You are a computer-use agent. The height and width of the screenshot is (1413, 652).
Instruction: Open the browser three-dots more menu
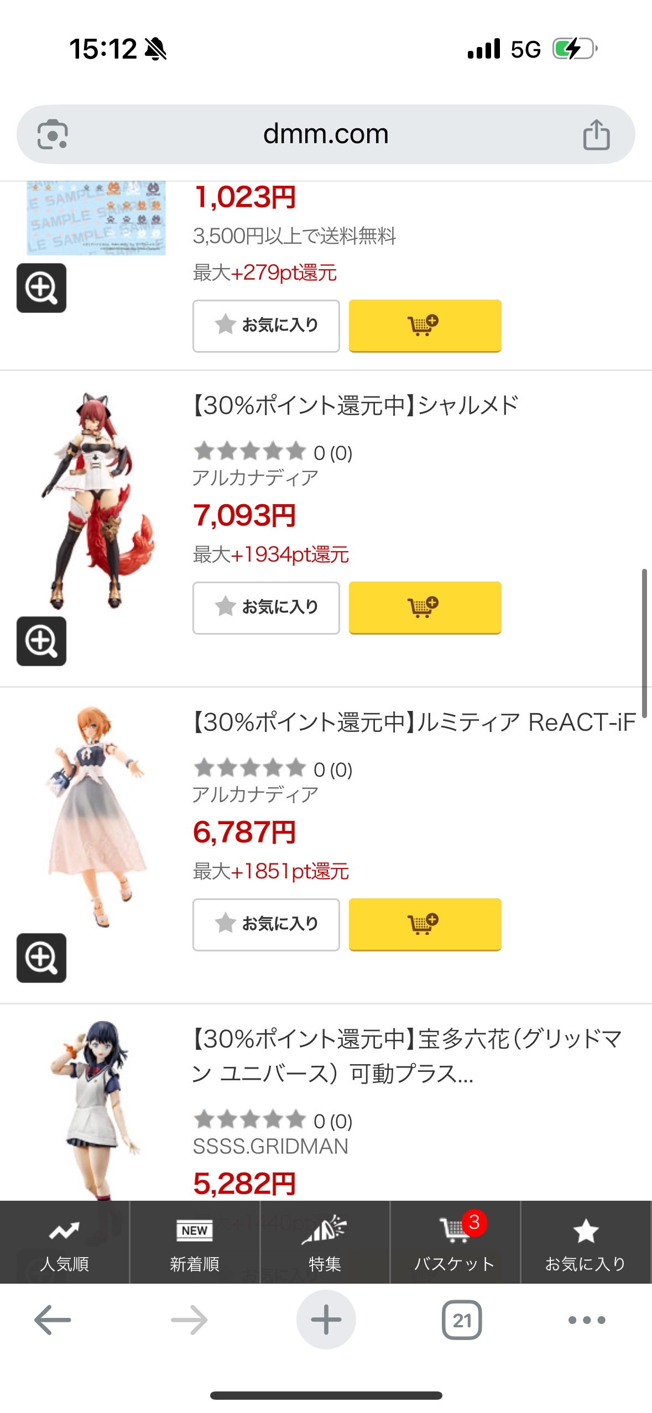click(587, 1320)
